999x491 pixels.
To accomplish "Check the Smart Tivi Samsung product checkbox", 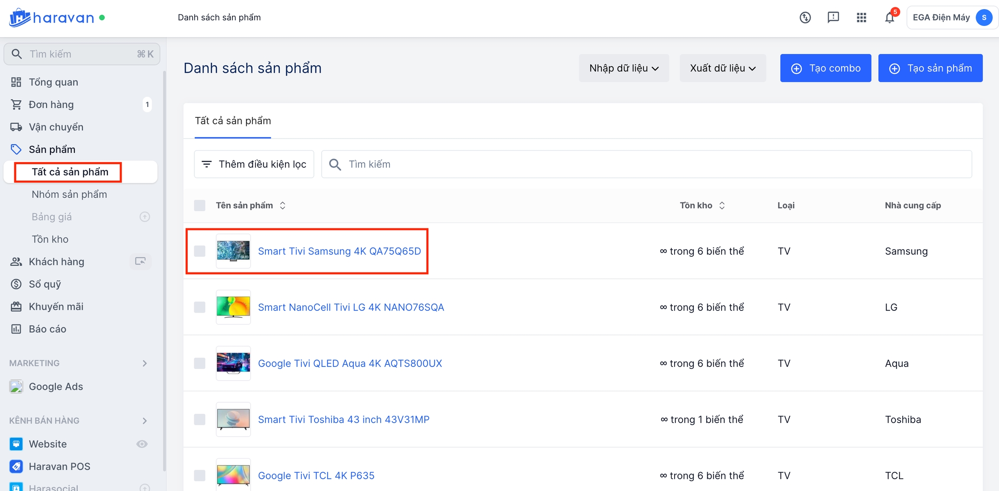I will (199, 251).
